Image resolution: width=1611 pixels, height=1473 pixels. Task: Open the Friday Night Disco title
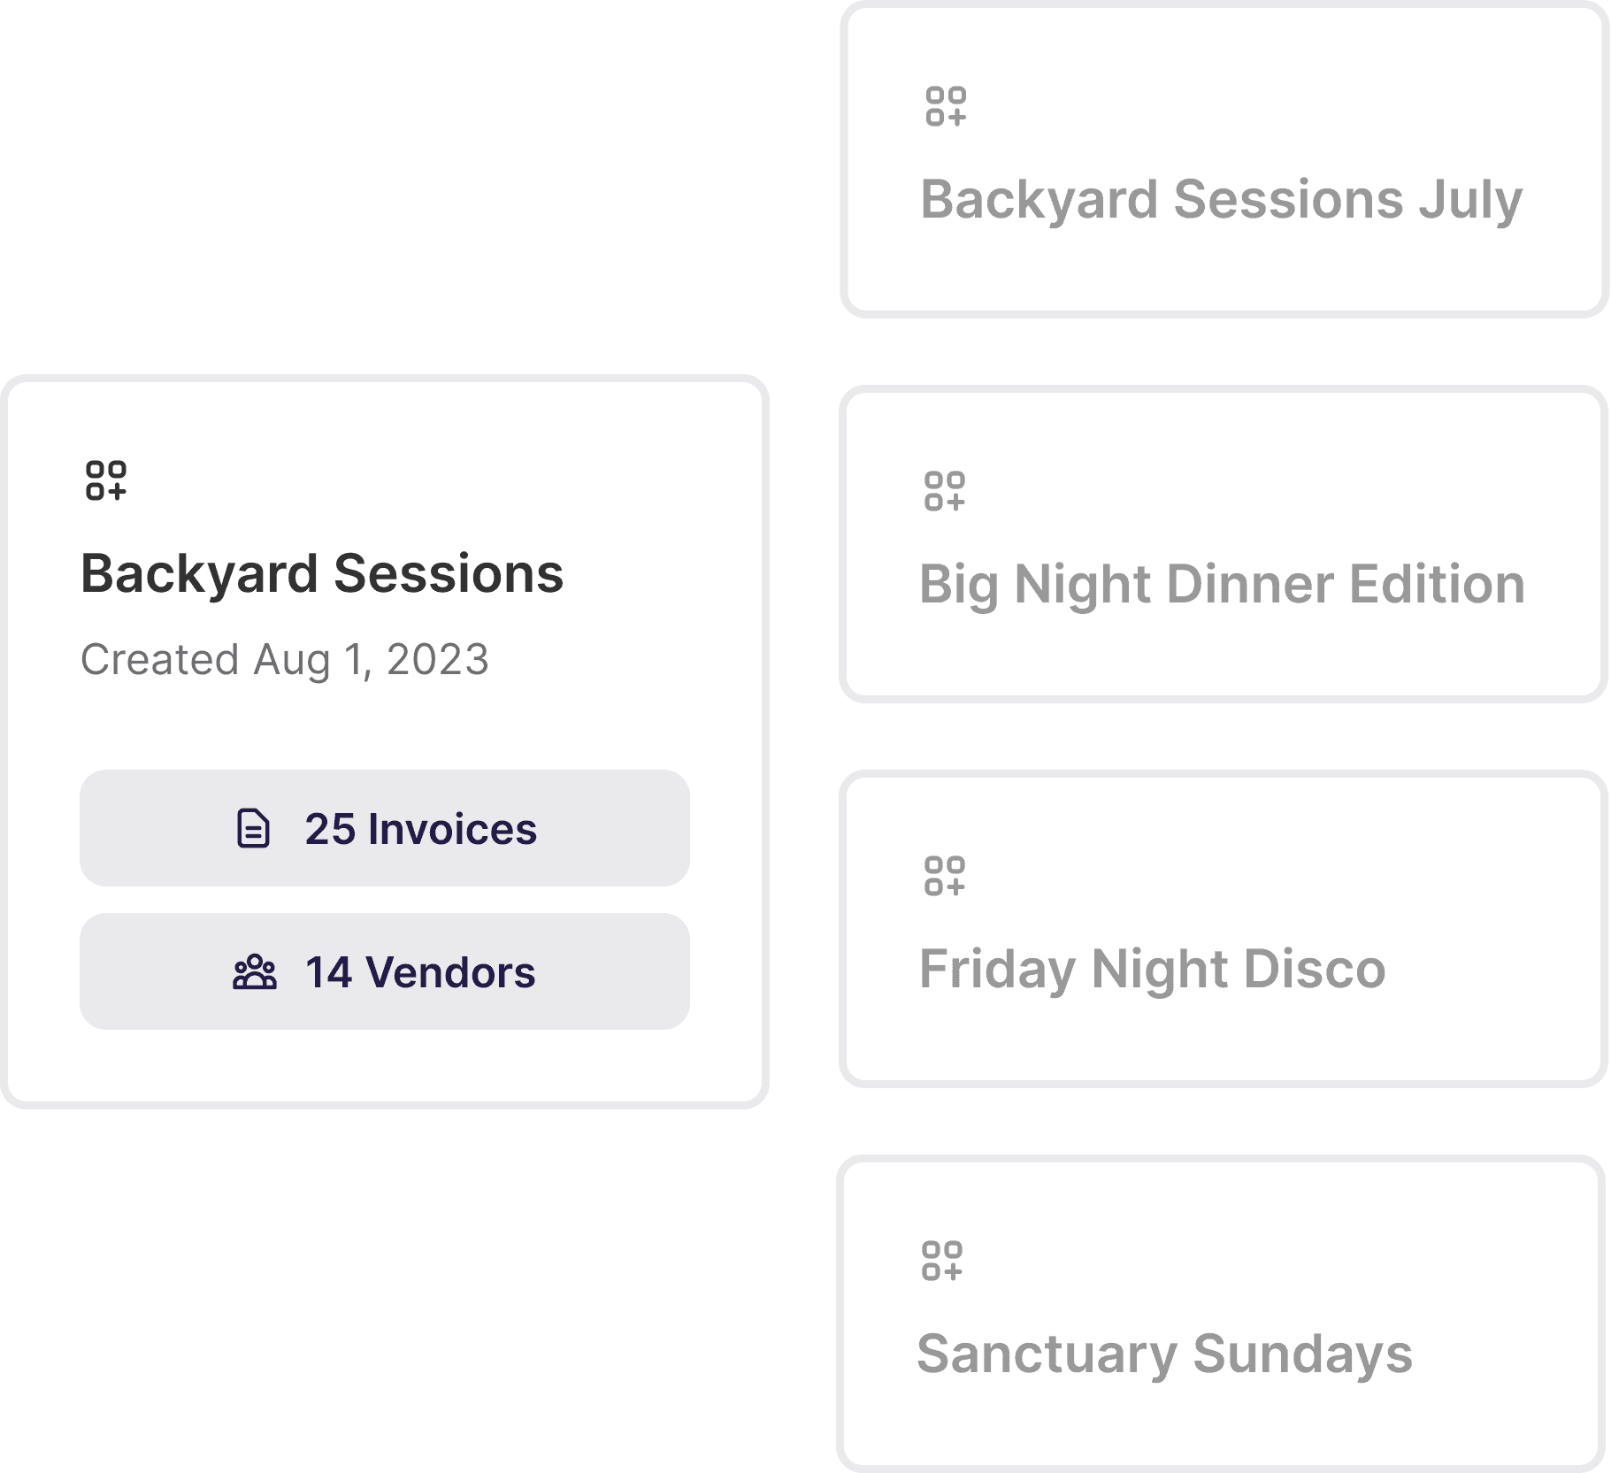pyautogui.click(x=1153, y=970)
